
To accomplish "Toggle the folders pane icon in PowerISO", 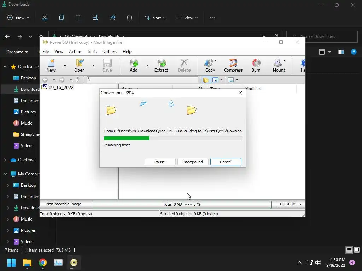I will 206,80.
